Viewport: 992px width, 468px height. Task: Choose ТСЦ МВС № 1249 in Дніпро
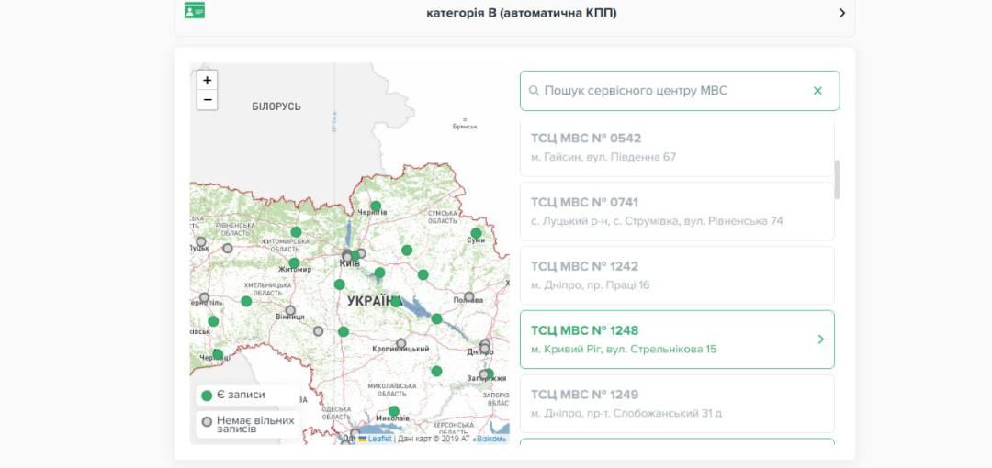click(677, 404)
